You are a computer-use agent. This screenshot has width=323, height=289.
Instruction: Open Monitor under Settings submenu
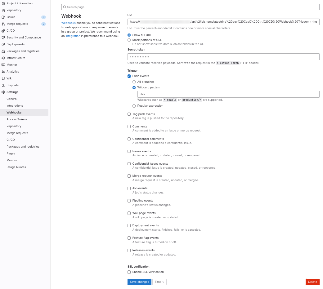pyautogui.click(x=12, y=160)
